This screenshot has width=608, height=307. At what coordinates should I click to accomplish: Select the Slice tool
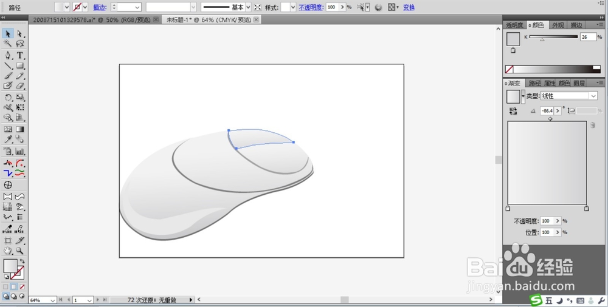tap(20, 240)
